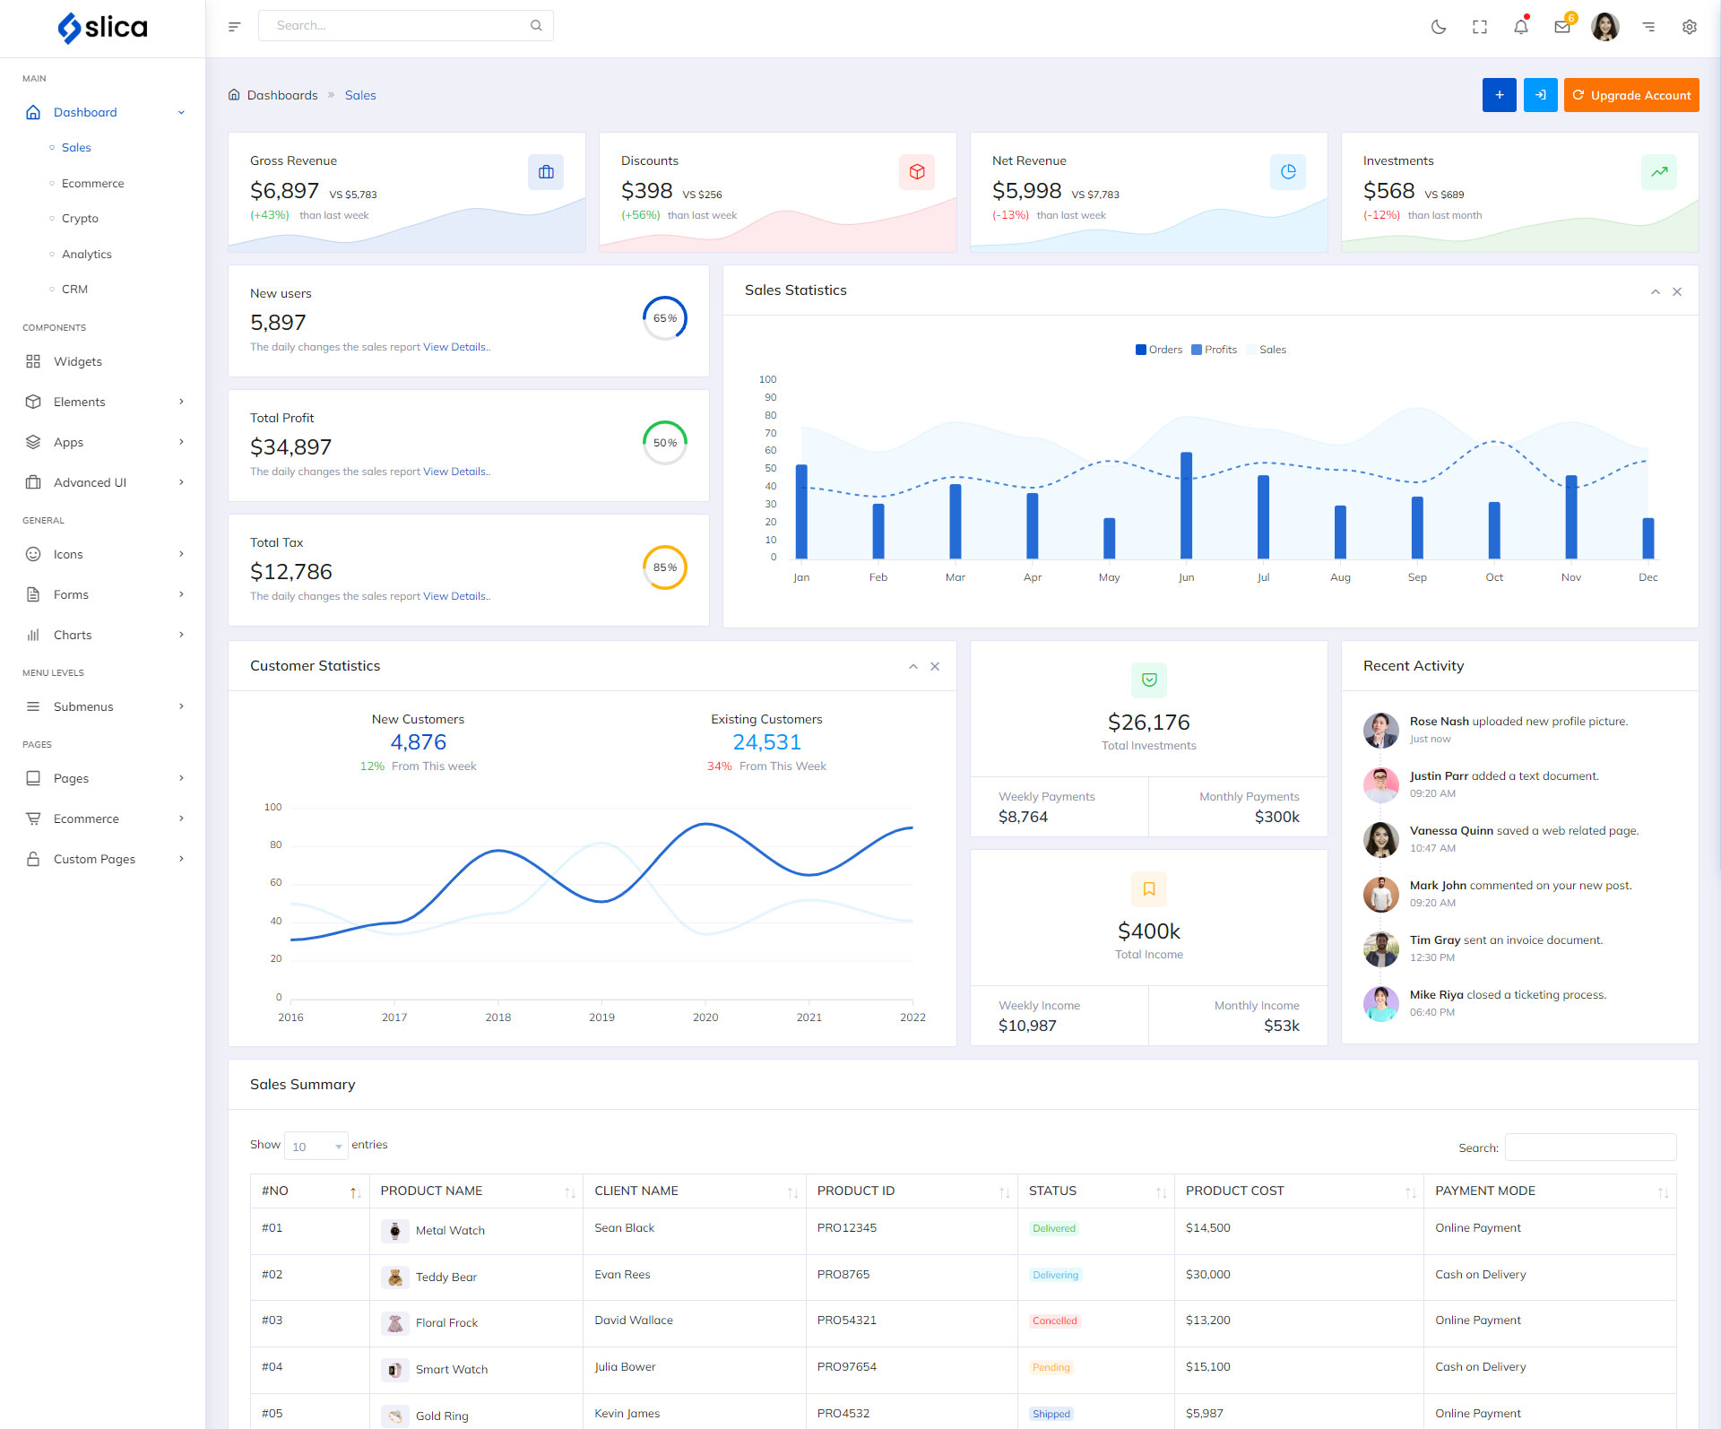1721x1429 pixels.
Task: Open settings gear in top bar
Action: point(1689,27)
